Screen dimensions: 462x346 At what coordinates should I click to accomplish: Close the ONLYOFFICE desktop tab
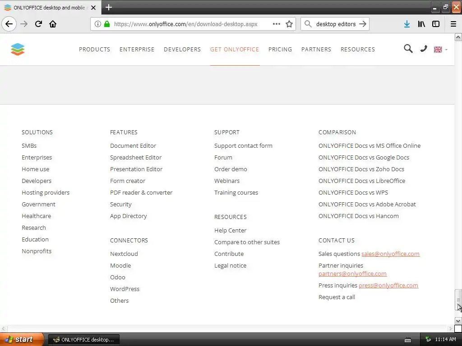pos(93,8)
